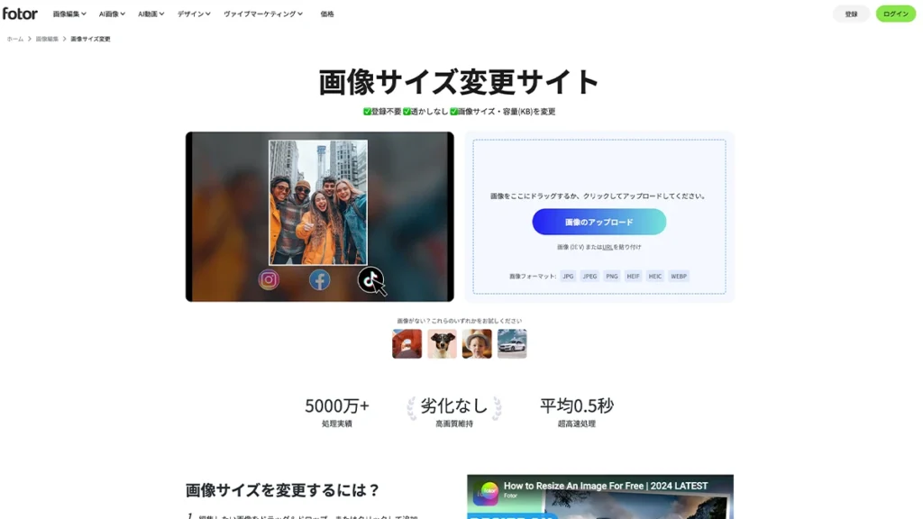Click the JPG format tag
The width and height of the screenshot is (923, 519).
coord(568,276)
